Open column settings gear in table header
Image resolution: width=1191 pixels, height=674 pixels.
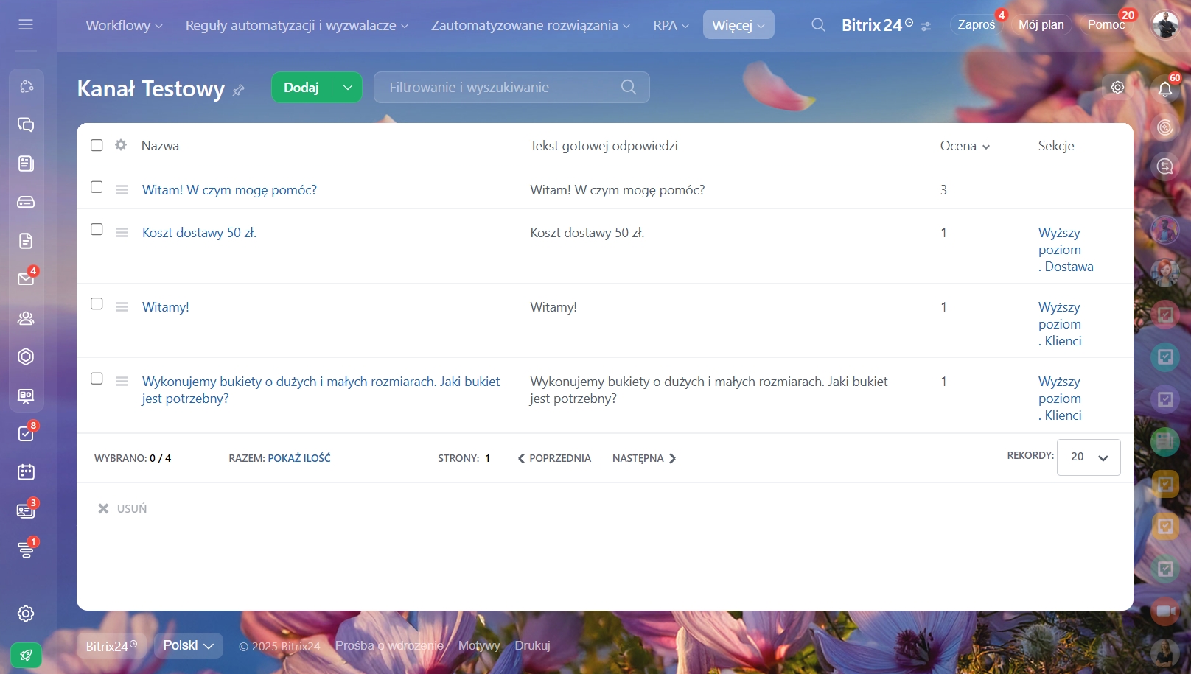[121, 145]
